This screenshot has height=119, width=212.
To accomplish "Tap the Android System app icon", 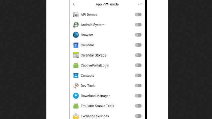I will (76, 25).
